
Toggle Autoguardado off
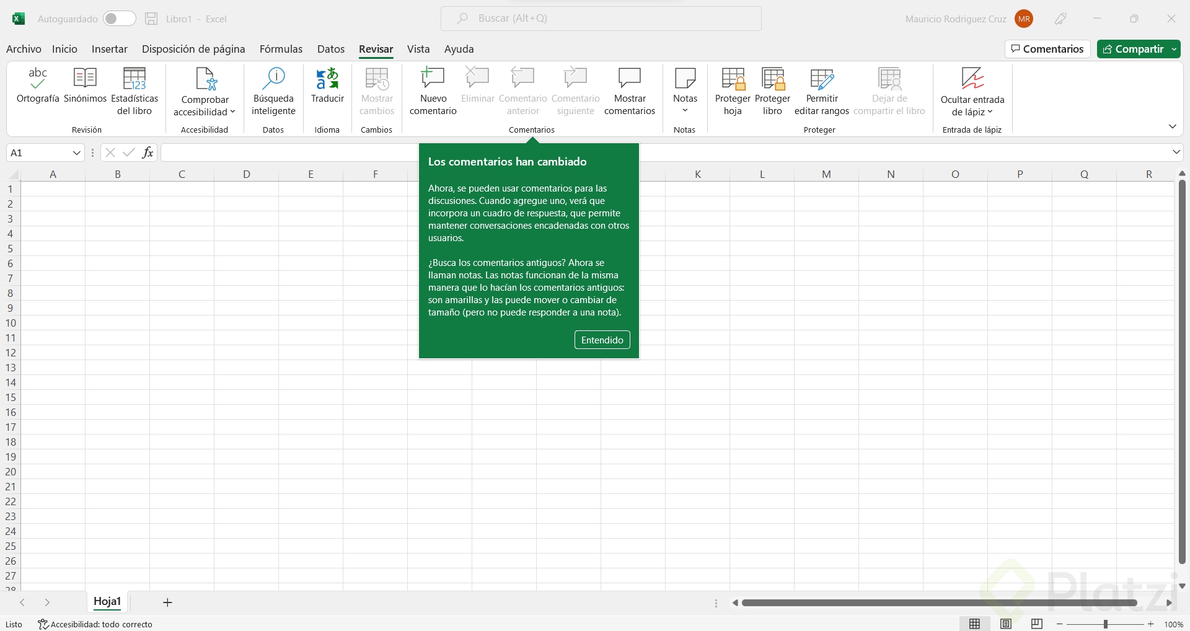point(119,19)
